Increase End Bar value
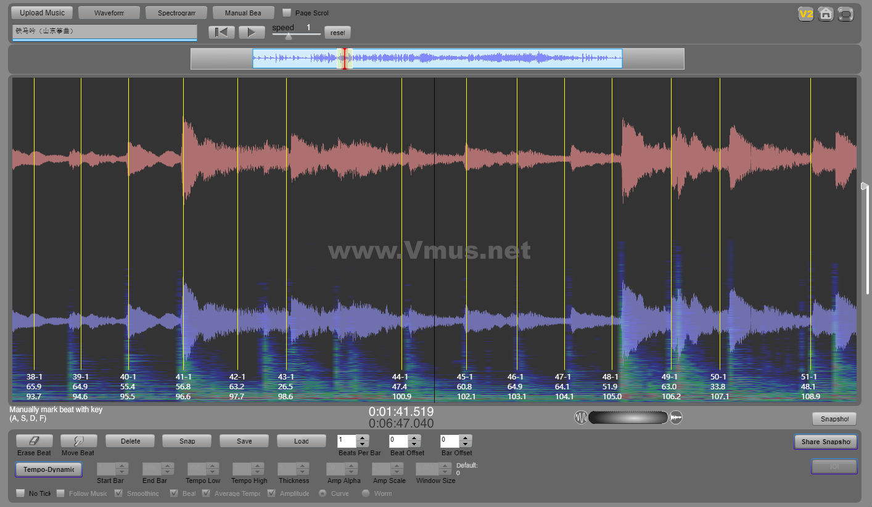Viewport: 872px width, 507px height. [x=167, y=466]
